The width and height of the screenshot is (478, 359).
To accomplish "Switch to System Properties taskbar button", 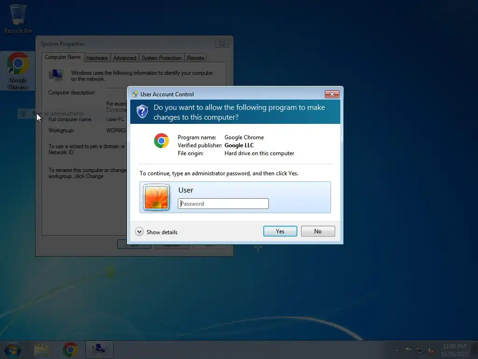I will (x=99, y=350).
